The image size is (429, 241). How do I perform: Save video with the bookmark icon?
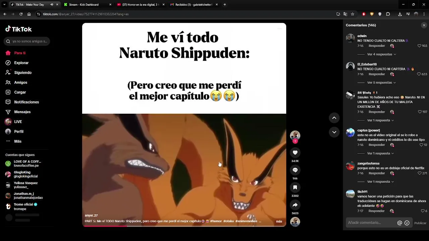(x=295, y=187)
